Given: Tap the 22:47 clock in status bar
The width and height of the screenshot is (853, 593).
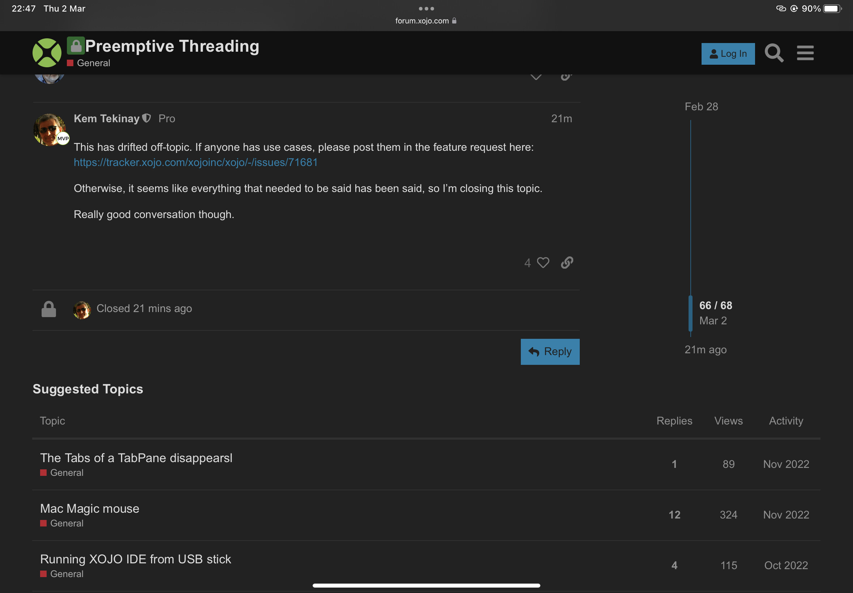Looking at the screenshot, I should tap(24, 9).
